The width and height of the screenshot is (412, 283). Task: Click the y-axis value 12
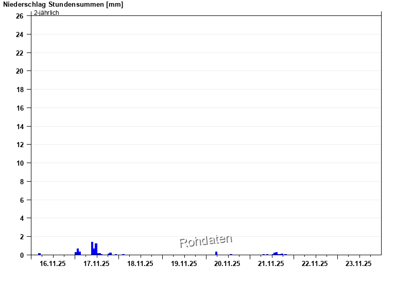tap(20, 145)
